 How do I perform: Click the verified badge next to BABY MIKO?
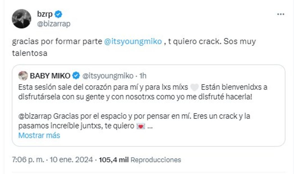[x=76, y=76]
